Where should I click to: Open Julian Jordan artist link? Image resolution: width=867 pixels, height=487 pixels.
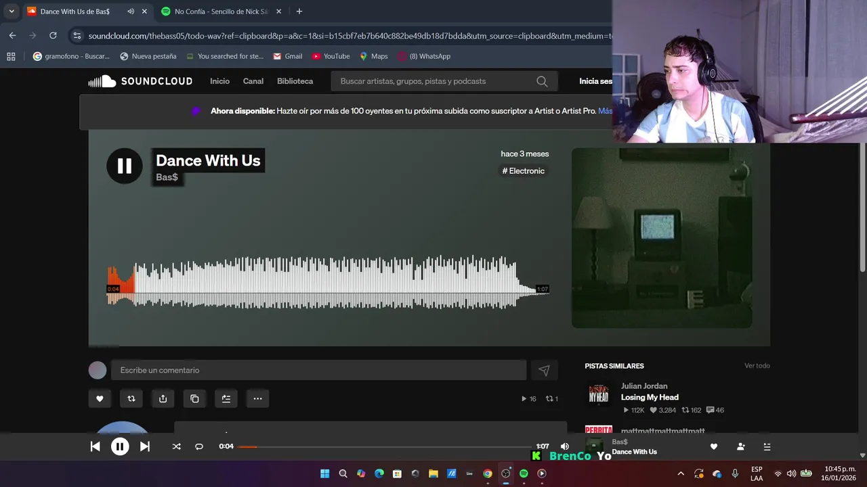pyautogui.click(x=644, y=386)
